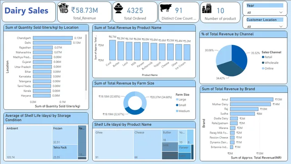This screenshot has width=291, height=164.
Task: Click the Small donut segment at the bottom
Action: coord(135,111)
